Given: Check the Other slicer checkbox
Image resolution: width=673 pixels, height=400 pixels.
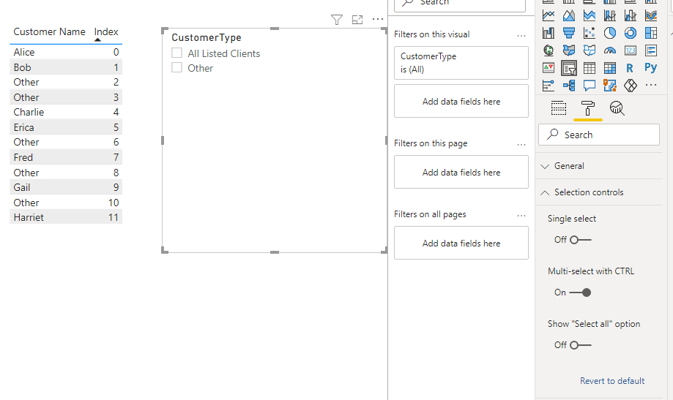Looking at the screenshot, I should click(176, 67).
